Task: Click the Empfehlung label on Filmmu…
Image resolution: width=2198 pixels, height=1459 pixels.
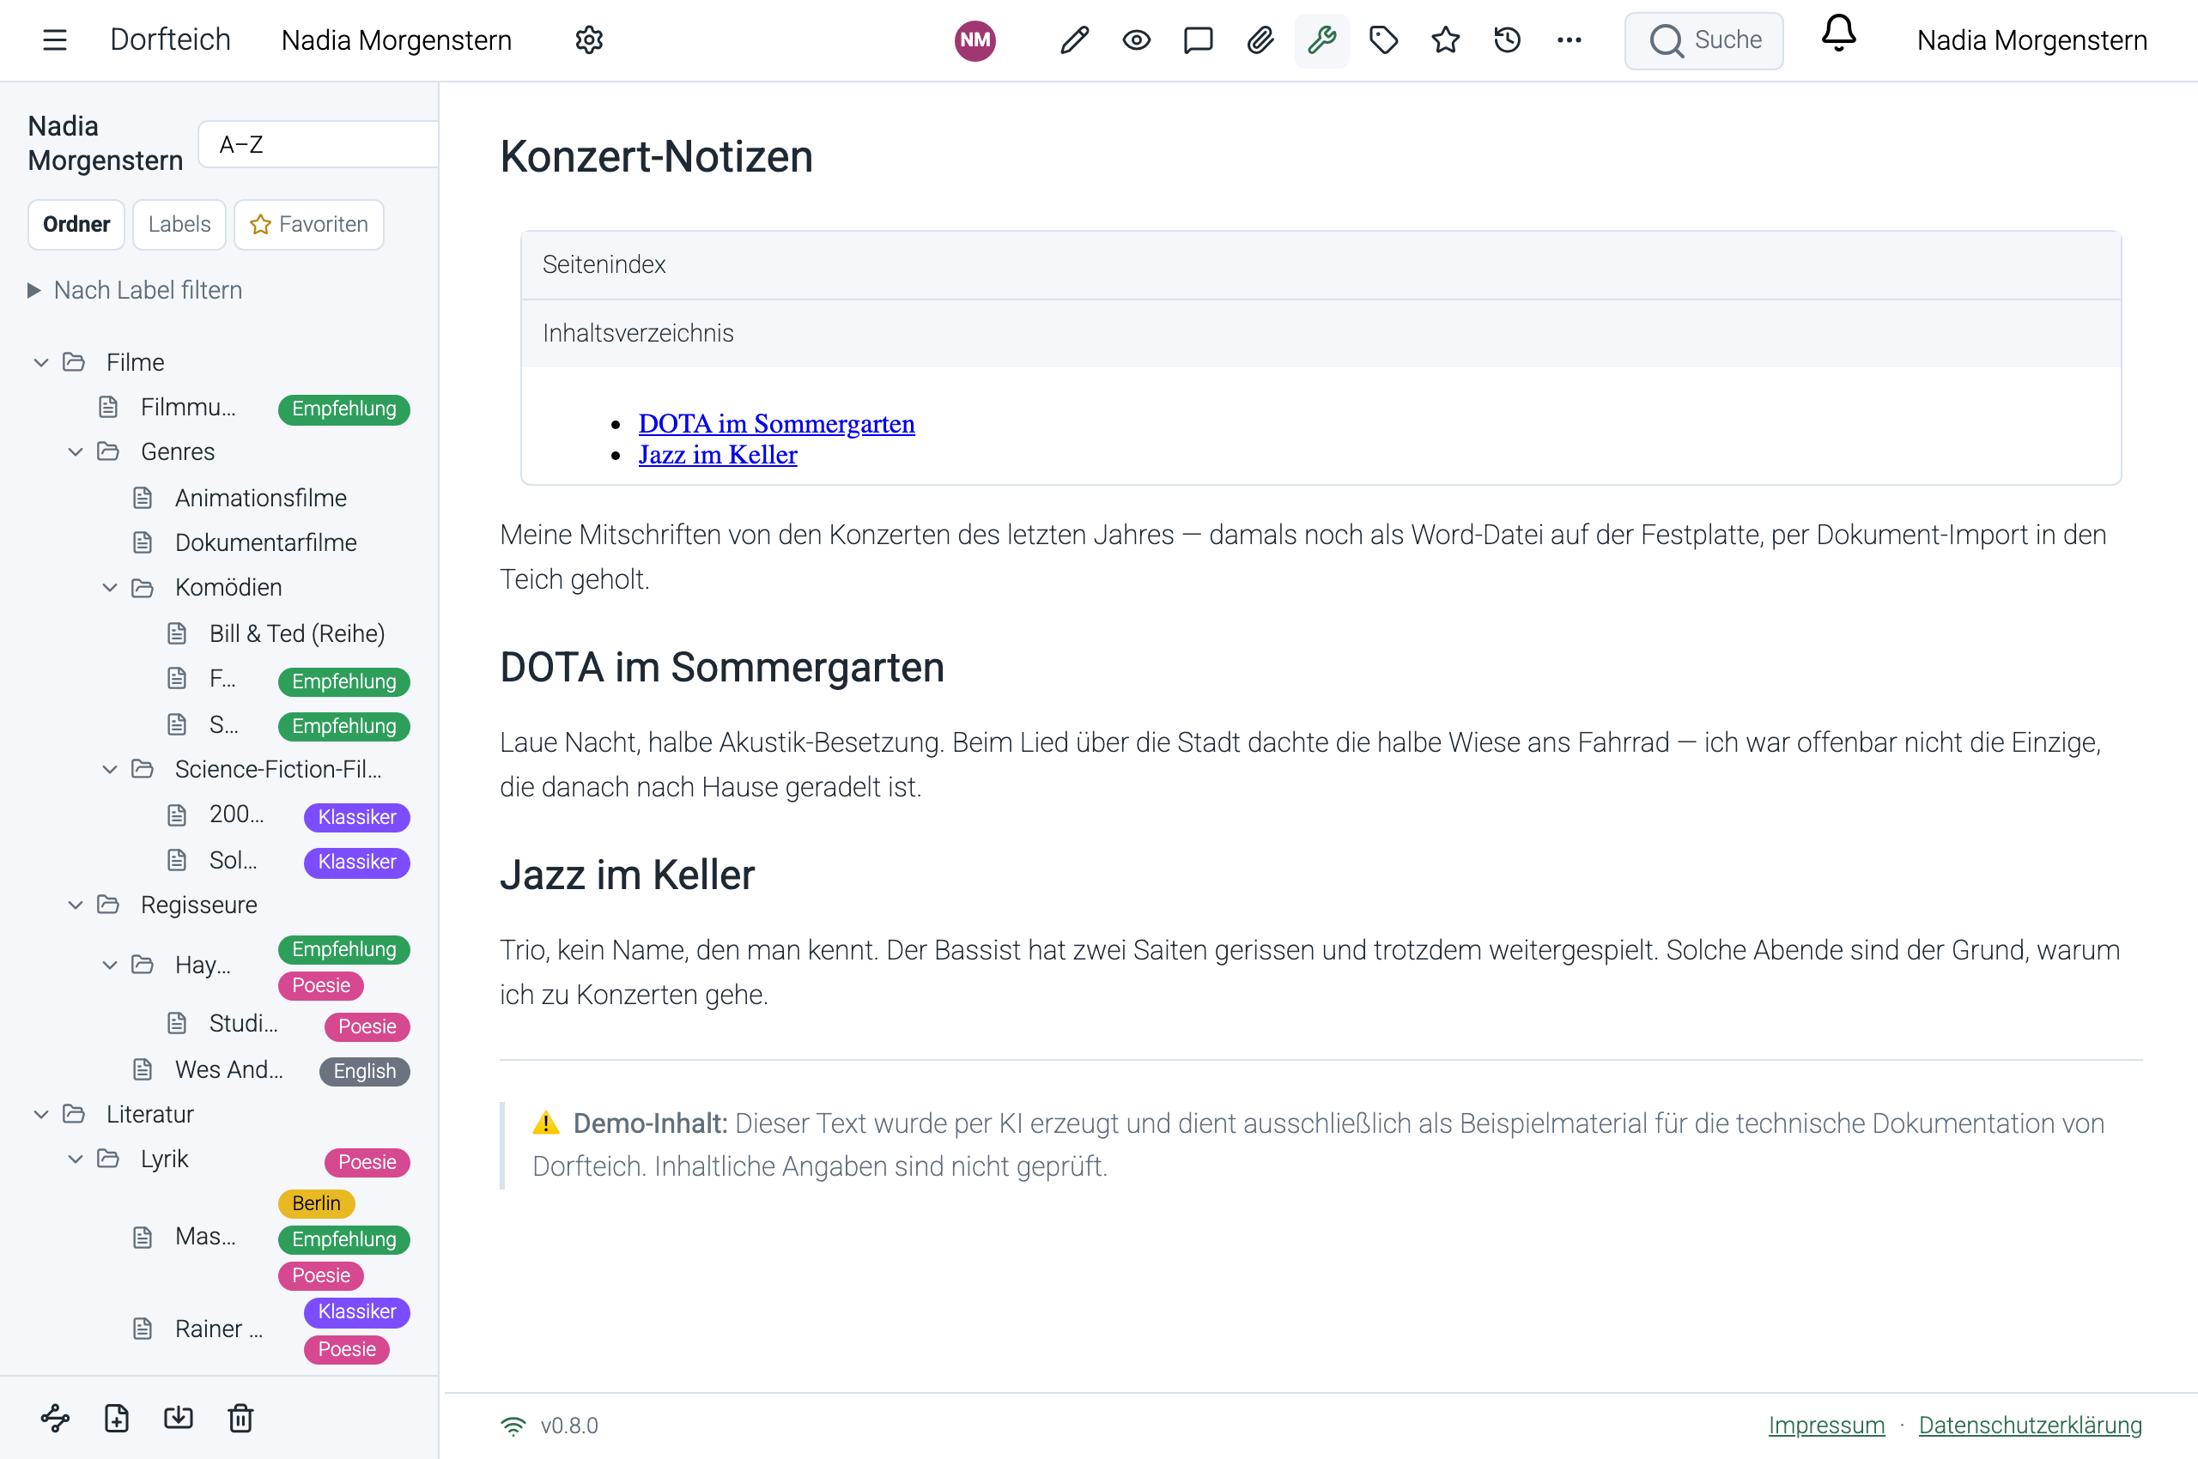Action: click(x=344, y=409)
